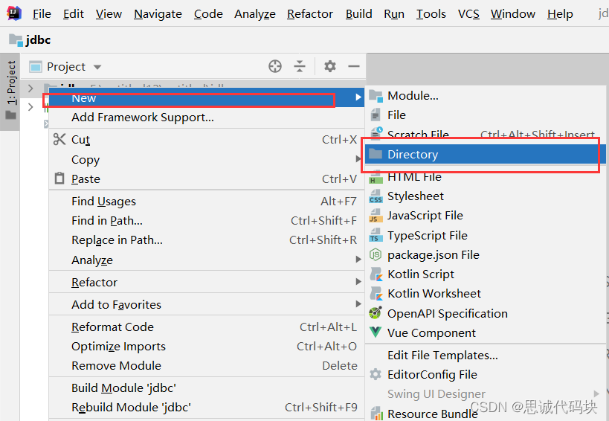This screenshot has height=421, width=609.
Task: Select Rebuild Module 'jdbc'
Action: [206, 408]
